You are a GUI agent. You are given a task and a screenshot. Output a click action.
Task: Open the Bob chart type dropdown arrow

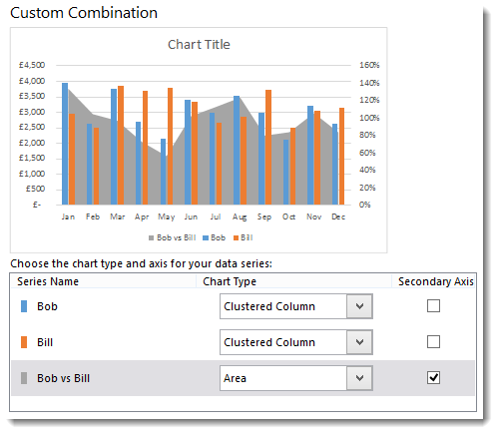pos(359,306)
